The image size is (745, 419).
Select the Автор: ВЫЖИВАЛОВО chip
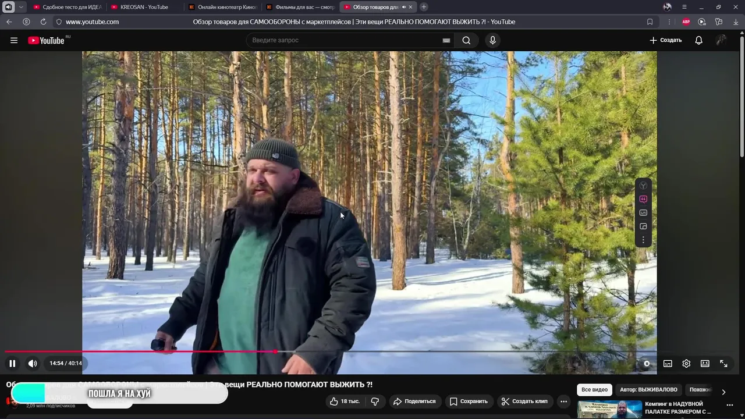point(648,390)
